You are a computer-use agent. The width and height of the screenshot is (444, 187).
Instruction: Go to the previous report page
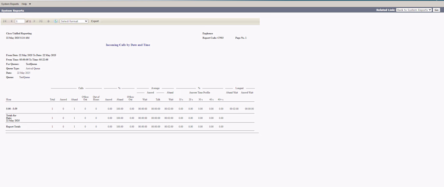tap(11, 21)
